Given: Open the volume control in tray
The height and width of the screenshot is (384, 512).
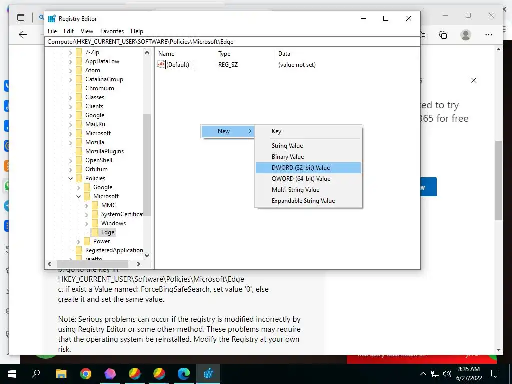Looking at the screenshot, I should click(447, 374).
